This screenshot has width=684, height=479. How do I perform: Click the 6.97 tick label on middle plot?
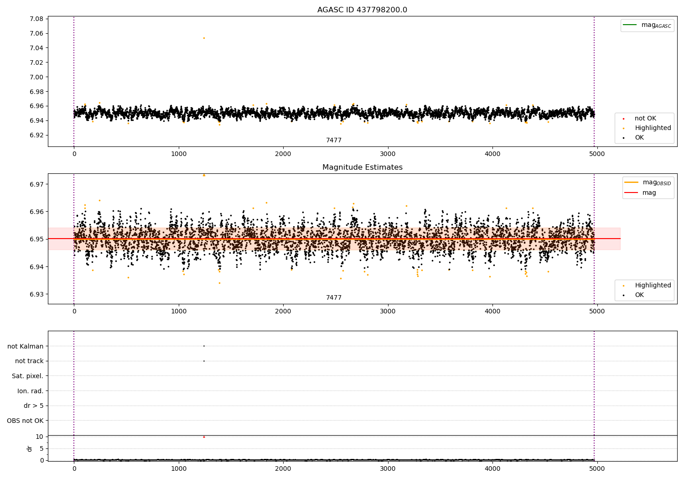point(36,184)
